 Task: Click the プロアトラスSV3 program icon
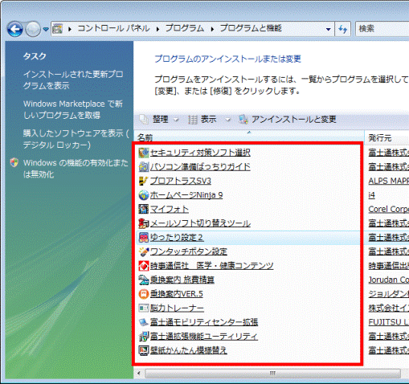click(144, 181)
